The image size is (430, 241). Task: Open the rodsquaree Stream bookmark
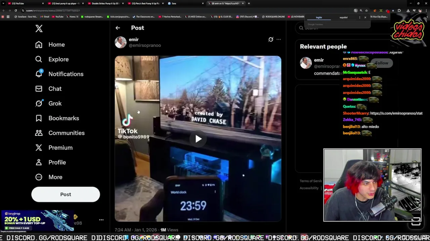pos(92,17)
